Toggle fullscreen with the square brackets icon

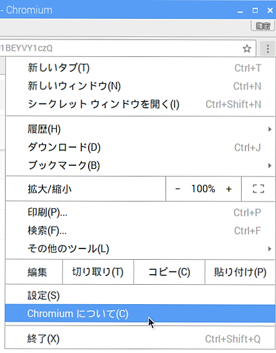pyautogui.click(x=259, y=188)
